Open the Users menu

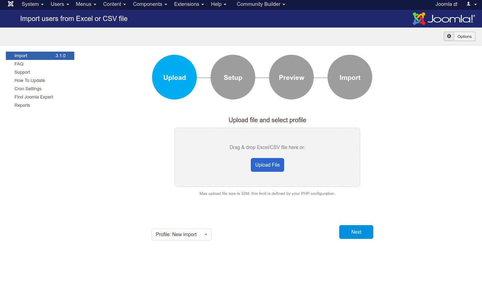[60, 4]
